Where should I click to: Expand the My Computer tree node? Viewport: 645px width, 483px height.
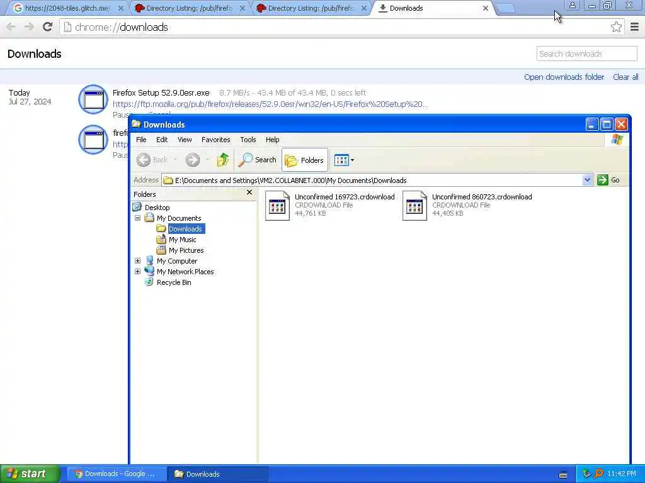pos(137,261)
